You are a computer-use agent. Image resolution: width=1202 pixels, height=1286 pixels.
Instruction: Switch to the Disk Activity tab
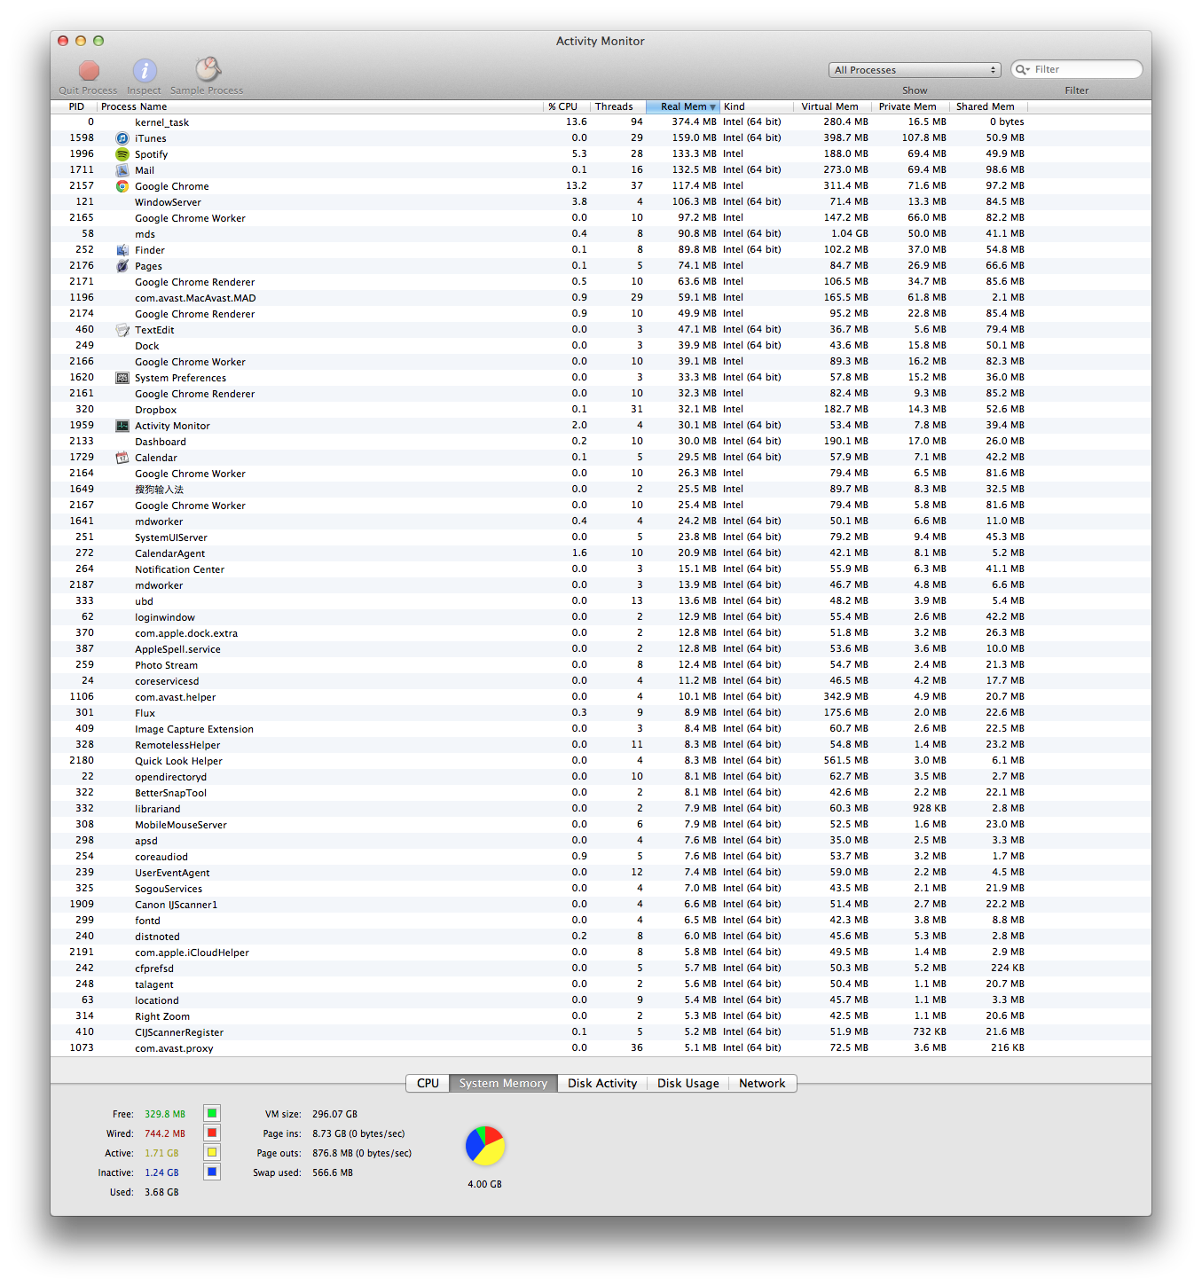tap(602, 1083)
